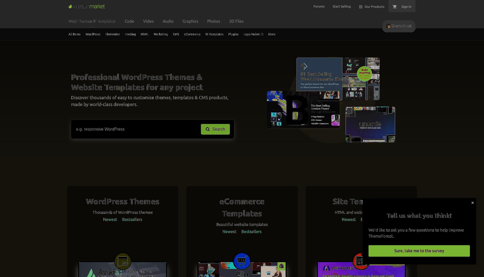
Task: Switch to the Video category
Action: [148, 21]
